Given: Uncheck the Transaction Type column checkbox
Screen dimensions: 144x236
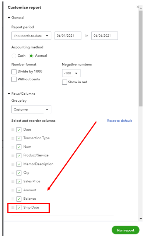Looking at the screenshot, I should 19,138.
